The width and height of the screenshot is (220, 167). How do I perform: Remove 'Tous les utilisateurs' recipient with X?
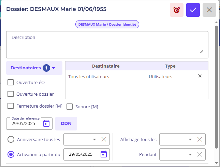[x=200, y=76]
